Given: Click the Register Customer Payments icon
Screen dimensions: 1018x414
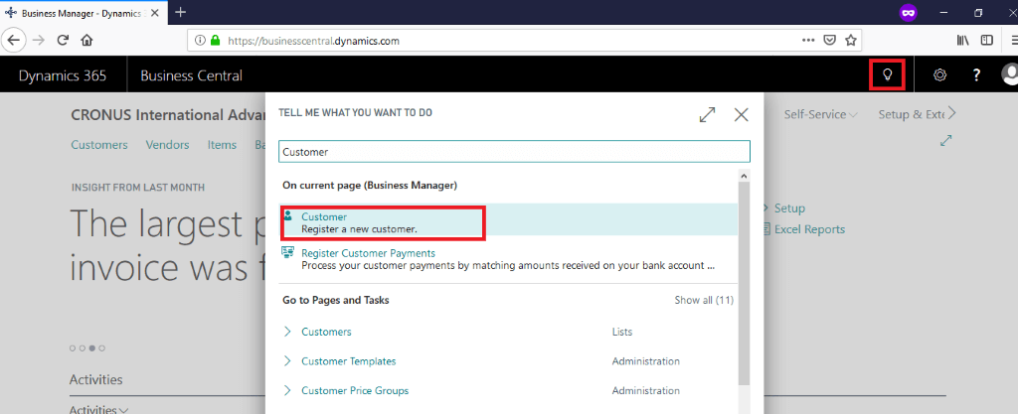Looking at the screenshot, I should (x=288, y=253).
